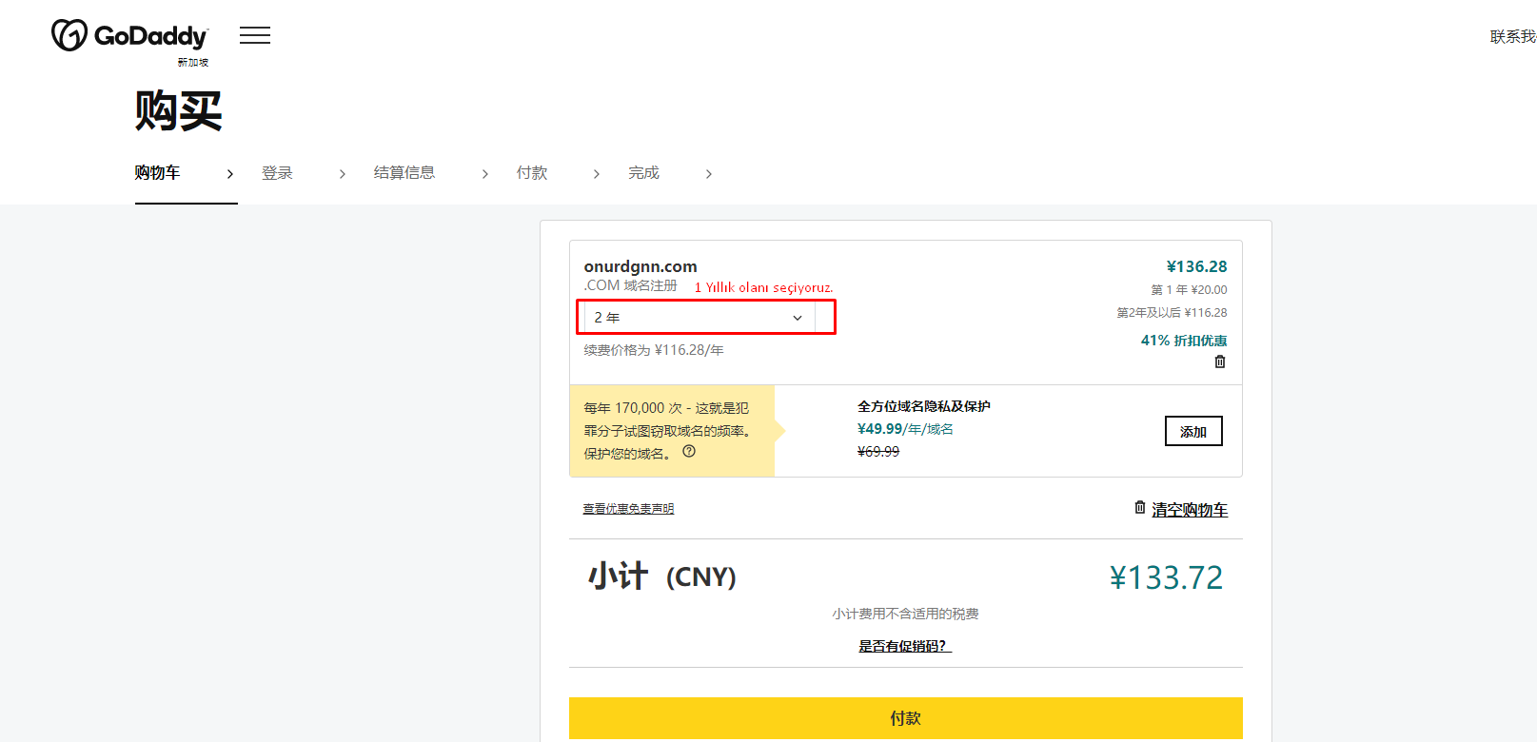Click the ¥136.28 domain price

[x=1197, y=266]
